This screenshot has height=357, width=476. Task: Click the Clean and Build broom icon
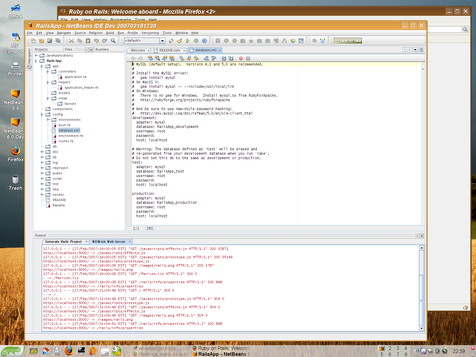(179, 41)
